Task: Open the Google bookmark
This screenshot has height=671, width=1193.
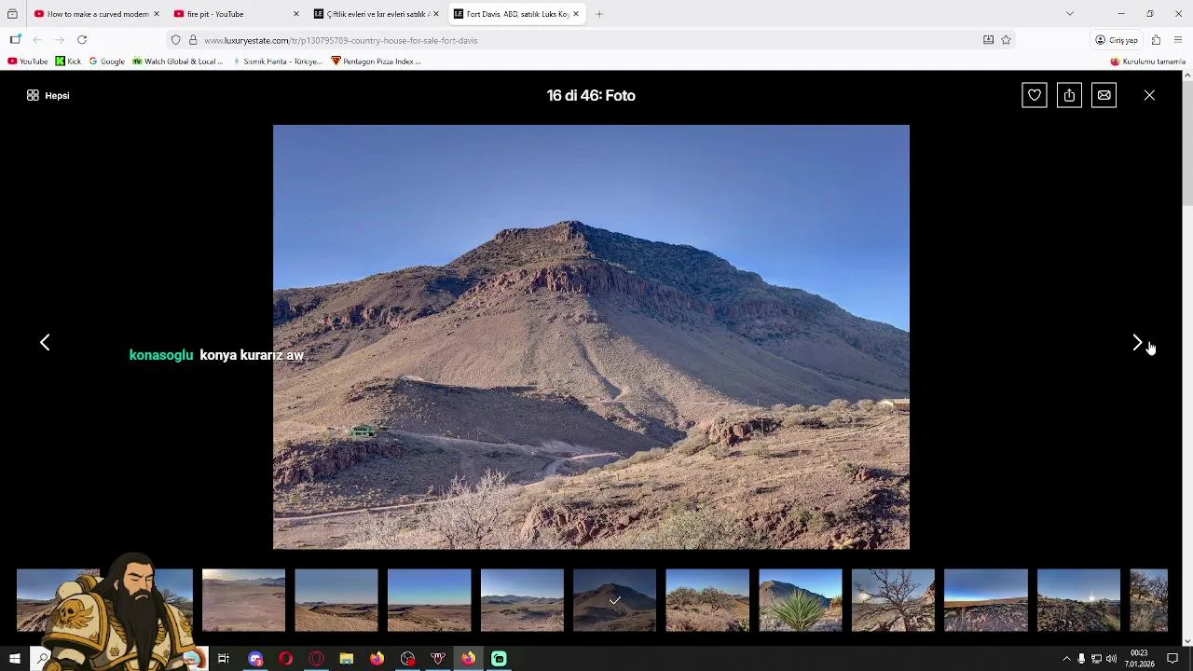Action: point(106,62)
